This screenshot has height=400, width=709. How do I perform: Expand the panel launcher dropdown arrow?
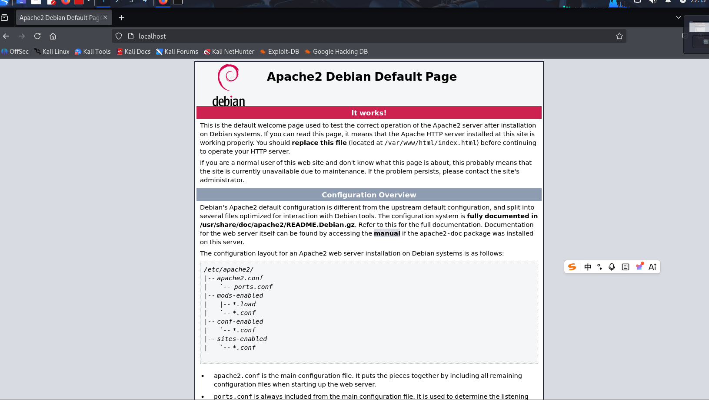89,1
